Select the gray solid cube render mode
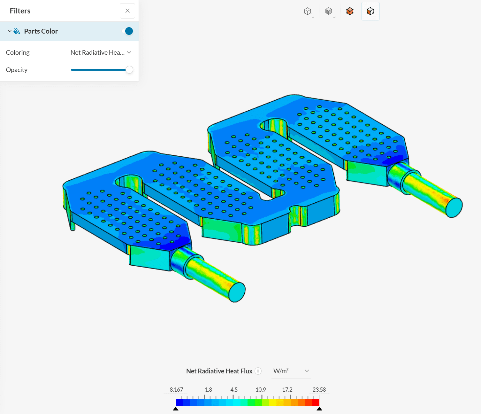Image resolution: width=481 pixels, height=414 pixels. [x=329, y=12]
